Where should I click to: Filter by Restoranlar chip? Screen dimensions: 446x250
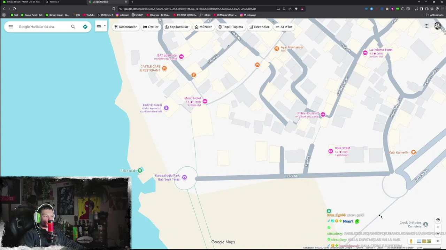126,27
